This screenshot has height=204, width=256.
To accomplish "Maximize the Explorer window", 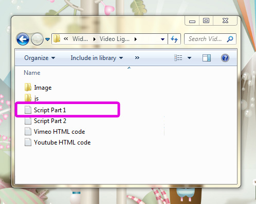I will point(206,21).
